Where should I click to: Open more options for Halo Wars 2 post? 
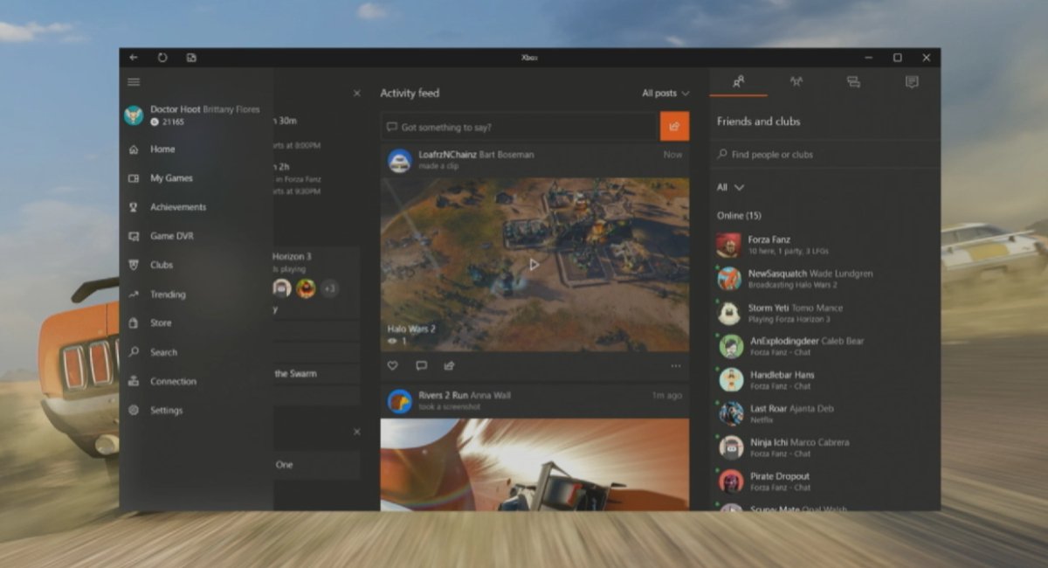pyautogui.click(x=675, y=365)
